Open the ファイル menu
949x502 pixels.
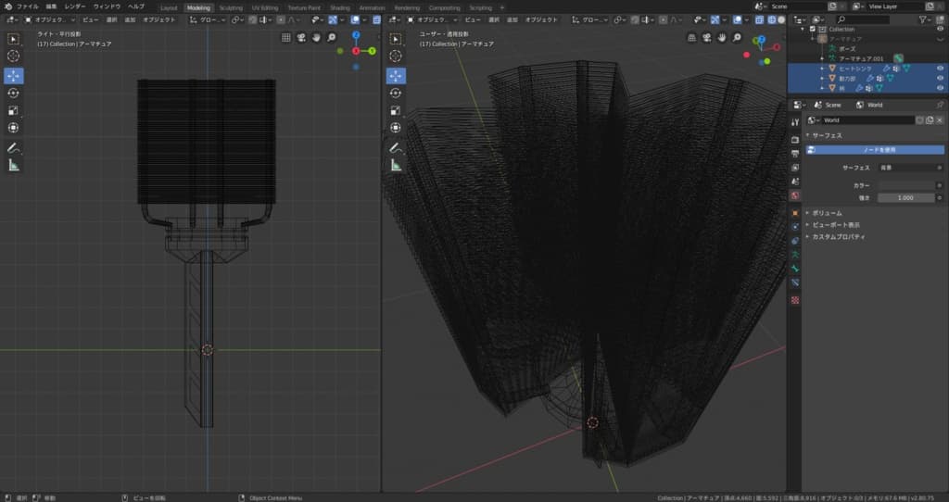[x=28, y=6]
